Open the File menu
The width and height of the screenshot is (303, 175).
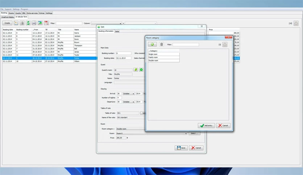pyautogui.click(x=2, y=9)
